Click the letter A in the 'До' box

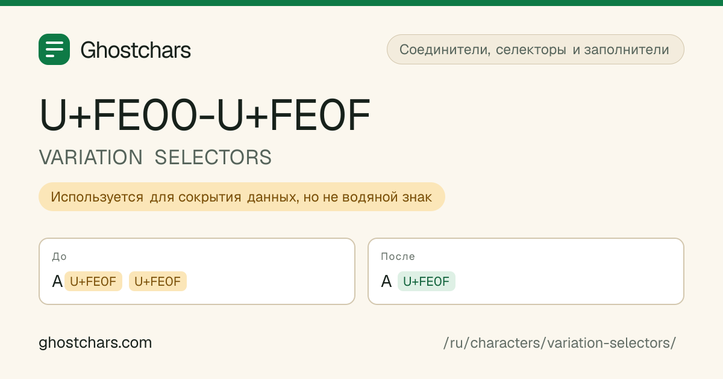(57, 282)
